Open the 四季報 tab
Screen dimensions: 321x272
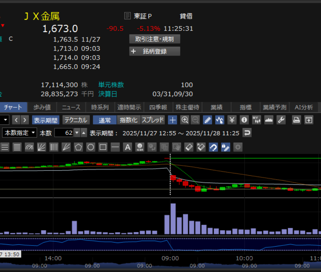pos(158,107)
